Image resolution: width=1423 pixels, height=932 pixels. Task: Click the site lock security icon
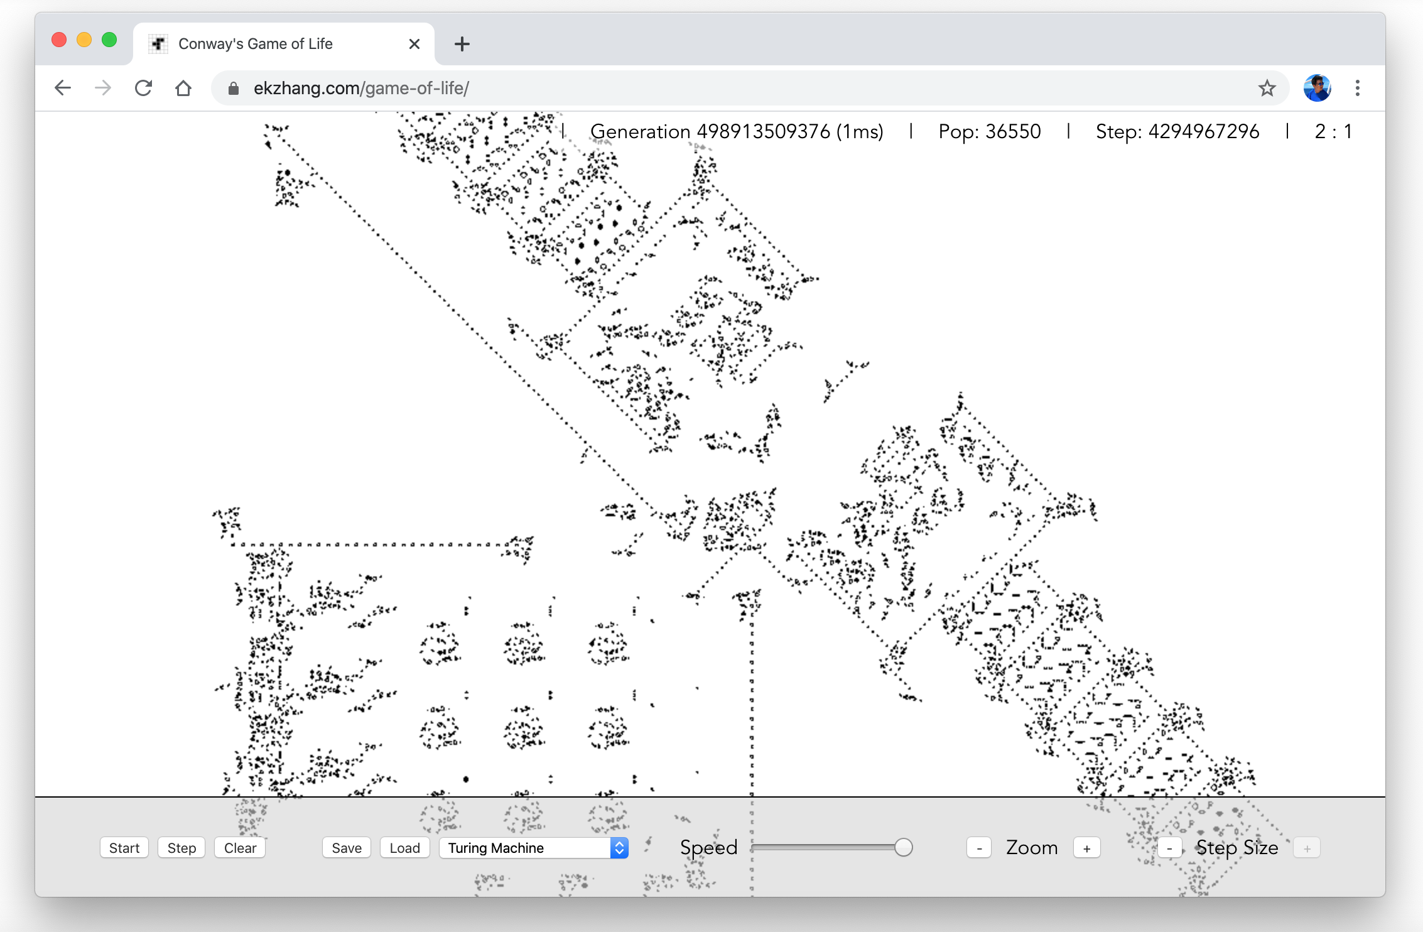coord(234,89)
